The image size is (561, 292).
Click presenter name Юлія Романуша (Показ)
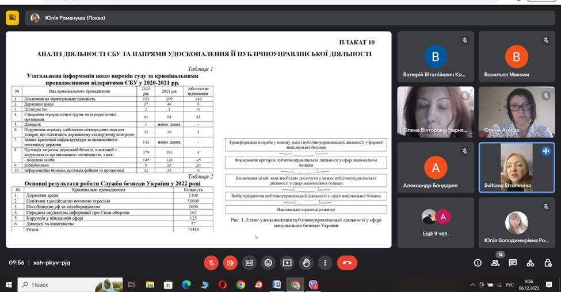coord(75,18)
